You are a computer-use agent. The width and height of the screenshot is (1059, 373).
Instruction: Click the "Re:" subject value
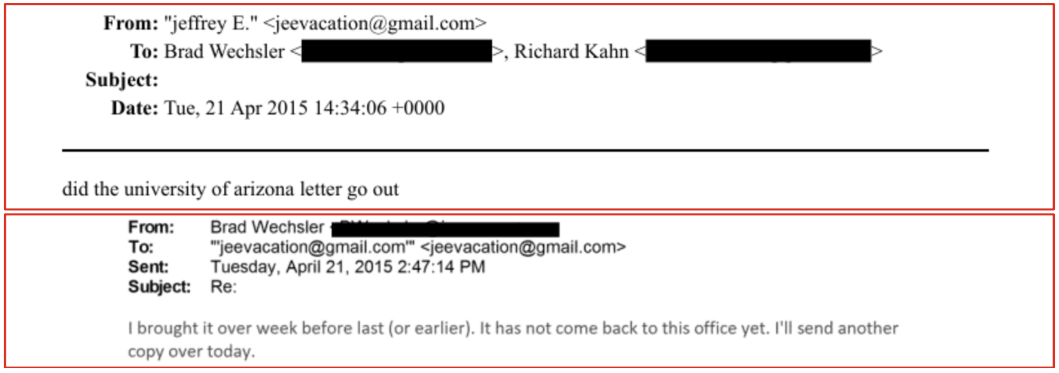(223, 287)
